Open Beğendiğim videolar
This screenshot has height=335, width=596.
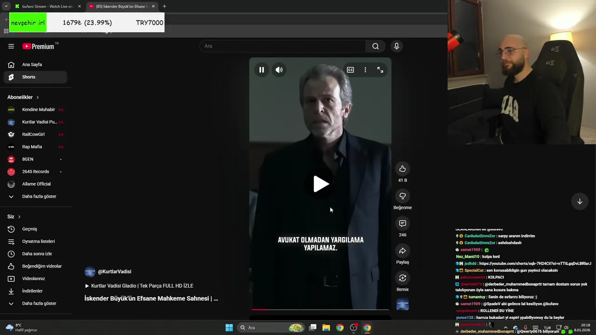click(35, 266)
